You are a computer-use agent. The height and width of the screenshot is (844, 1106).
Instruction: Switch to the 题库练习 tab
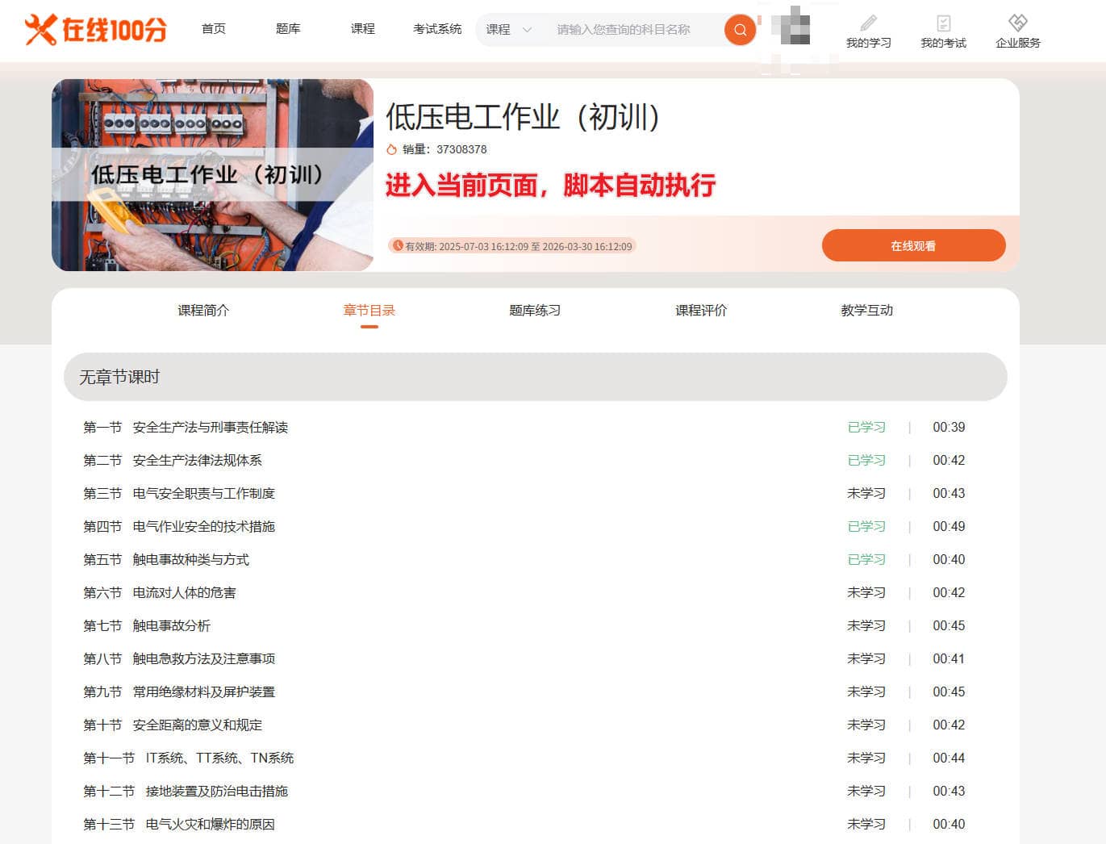pos(535,311)
